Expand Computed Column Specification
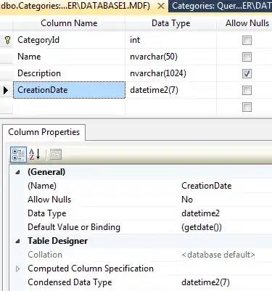The width and height of the screenshot is (272, 291). click(x=17, y=269)
